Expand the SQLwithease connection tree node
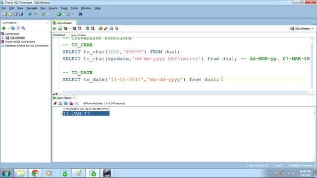Screen dimensions: 317x178 click(2, 38)
